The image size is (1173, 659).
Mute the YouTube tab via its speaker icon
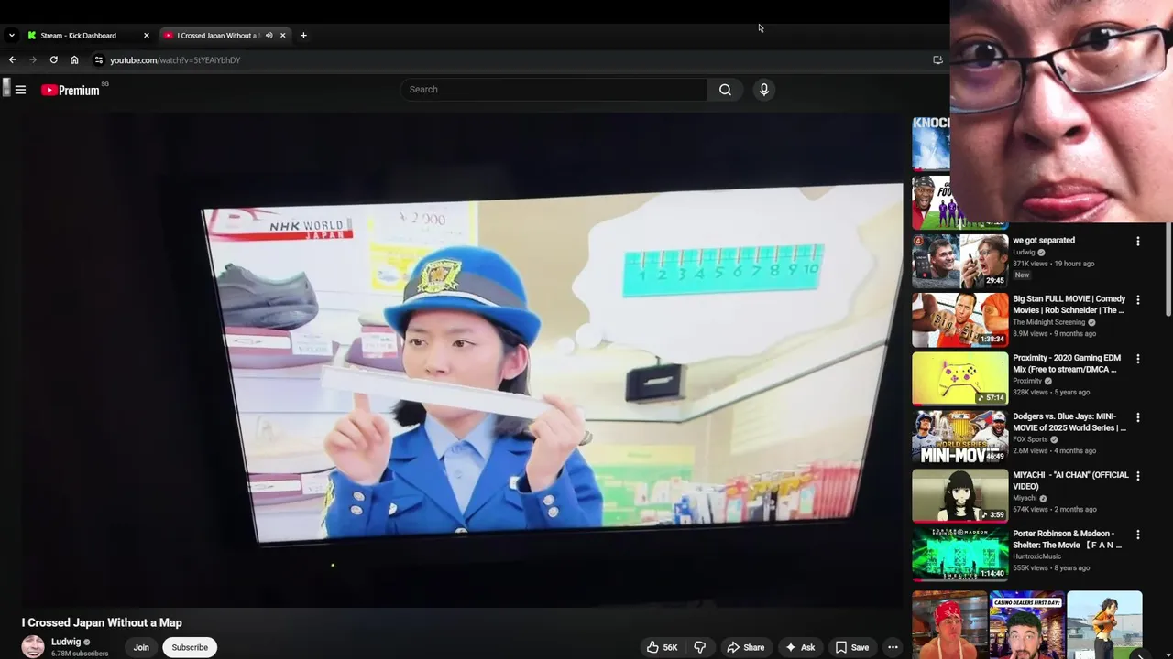coord(269,36)
